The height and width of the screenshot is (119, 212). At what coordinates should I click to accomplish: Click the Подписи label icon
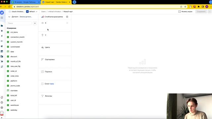tap(42, 71)
